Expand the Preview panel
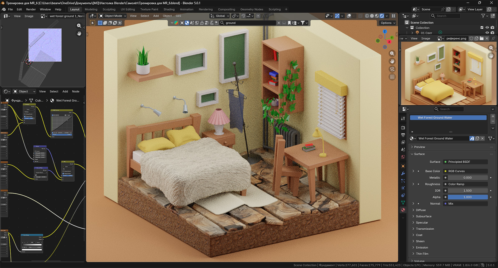This screenshot has height=268, width=498. point(419,147)
